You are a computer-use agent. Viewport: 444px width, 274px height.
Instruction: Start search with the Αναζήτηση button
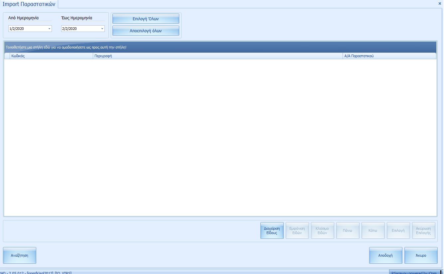coord(19,256)
